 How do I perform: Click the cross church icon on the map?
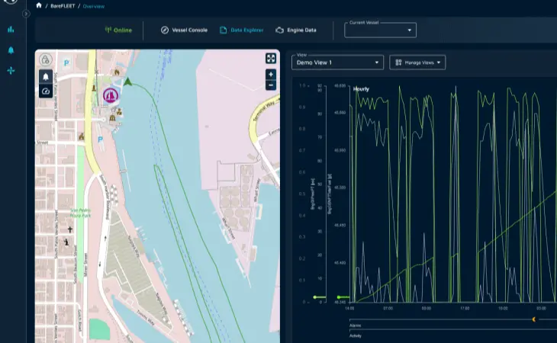(x=70, y=230)
